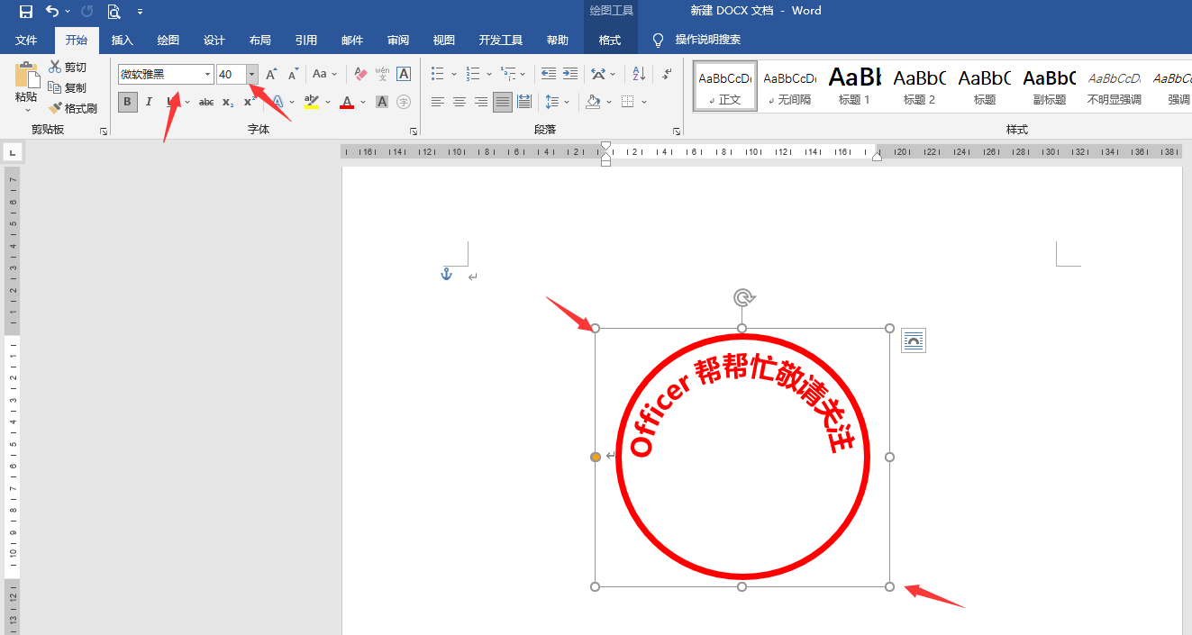Align text to the left
The height and width of the screenshot is (635, 1192).
438,102
